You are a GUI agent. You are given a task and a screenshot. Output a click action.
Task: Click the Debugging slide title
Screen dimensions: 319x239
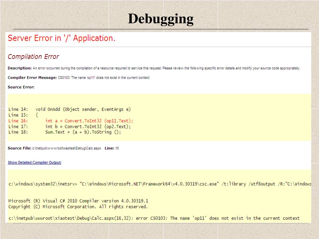[x=161, y=19]
